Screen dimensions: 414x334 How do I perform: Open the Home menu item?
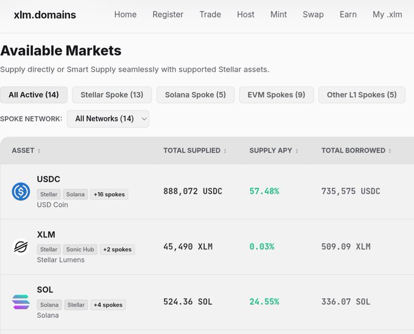(x=125, y=15)
